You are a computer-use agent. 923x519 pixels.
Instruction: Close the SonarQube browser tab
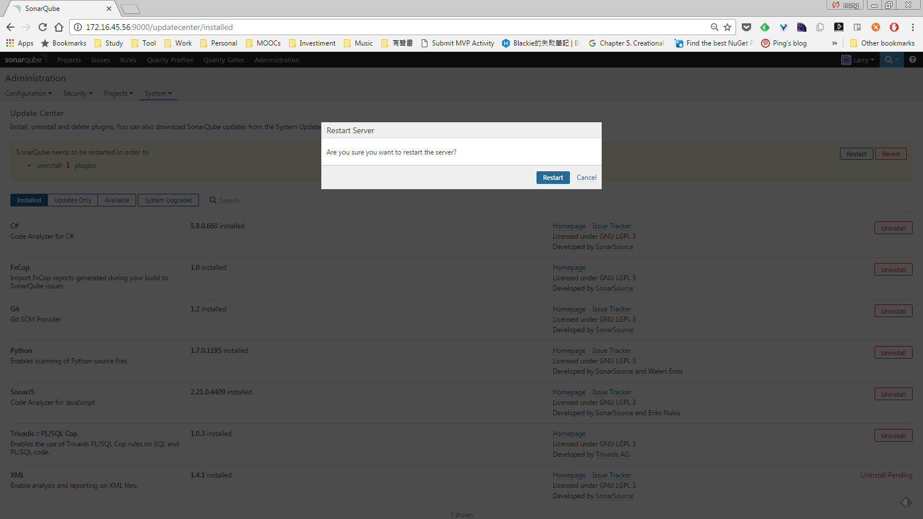[x=109, y=9]
